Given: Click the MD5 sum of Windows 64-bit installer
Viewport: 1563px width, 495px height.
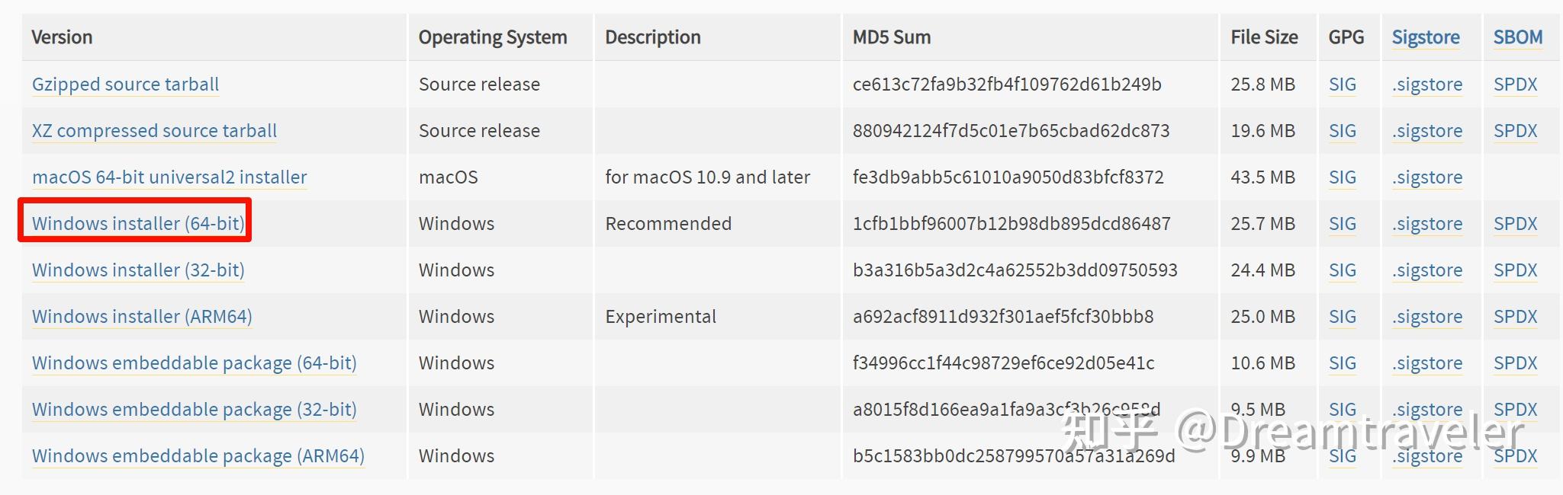Looking at the screenshot, I should coord(1011,223).
